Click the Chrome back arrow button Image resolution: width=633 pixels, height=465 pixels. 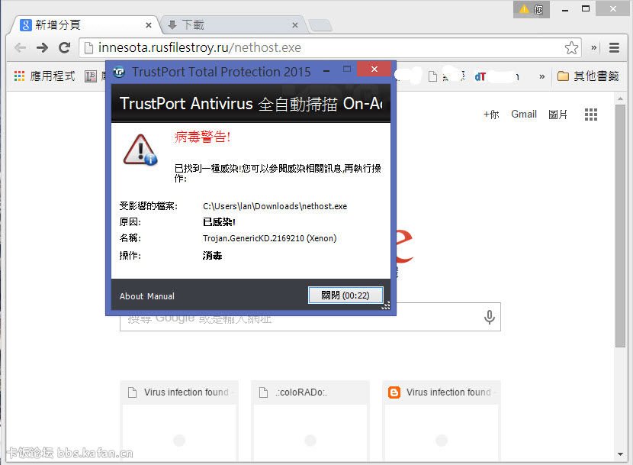click(x=20, y=48)
